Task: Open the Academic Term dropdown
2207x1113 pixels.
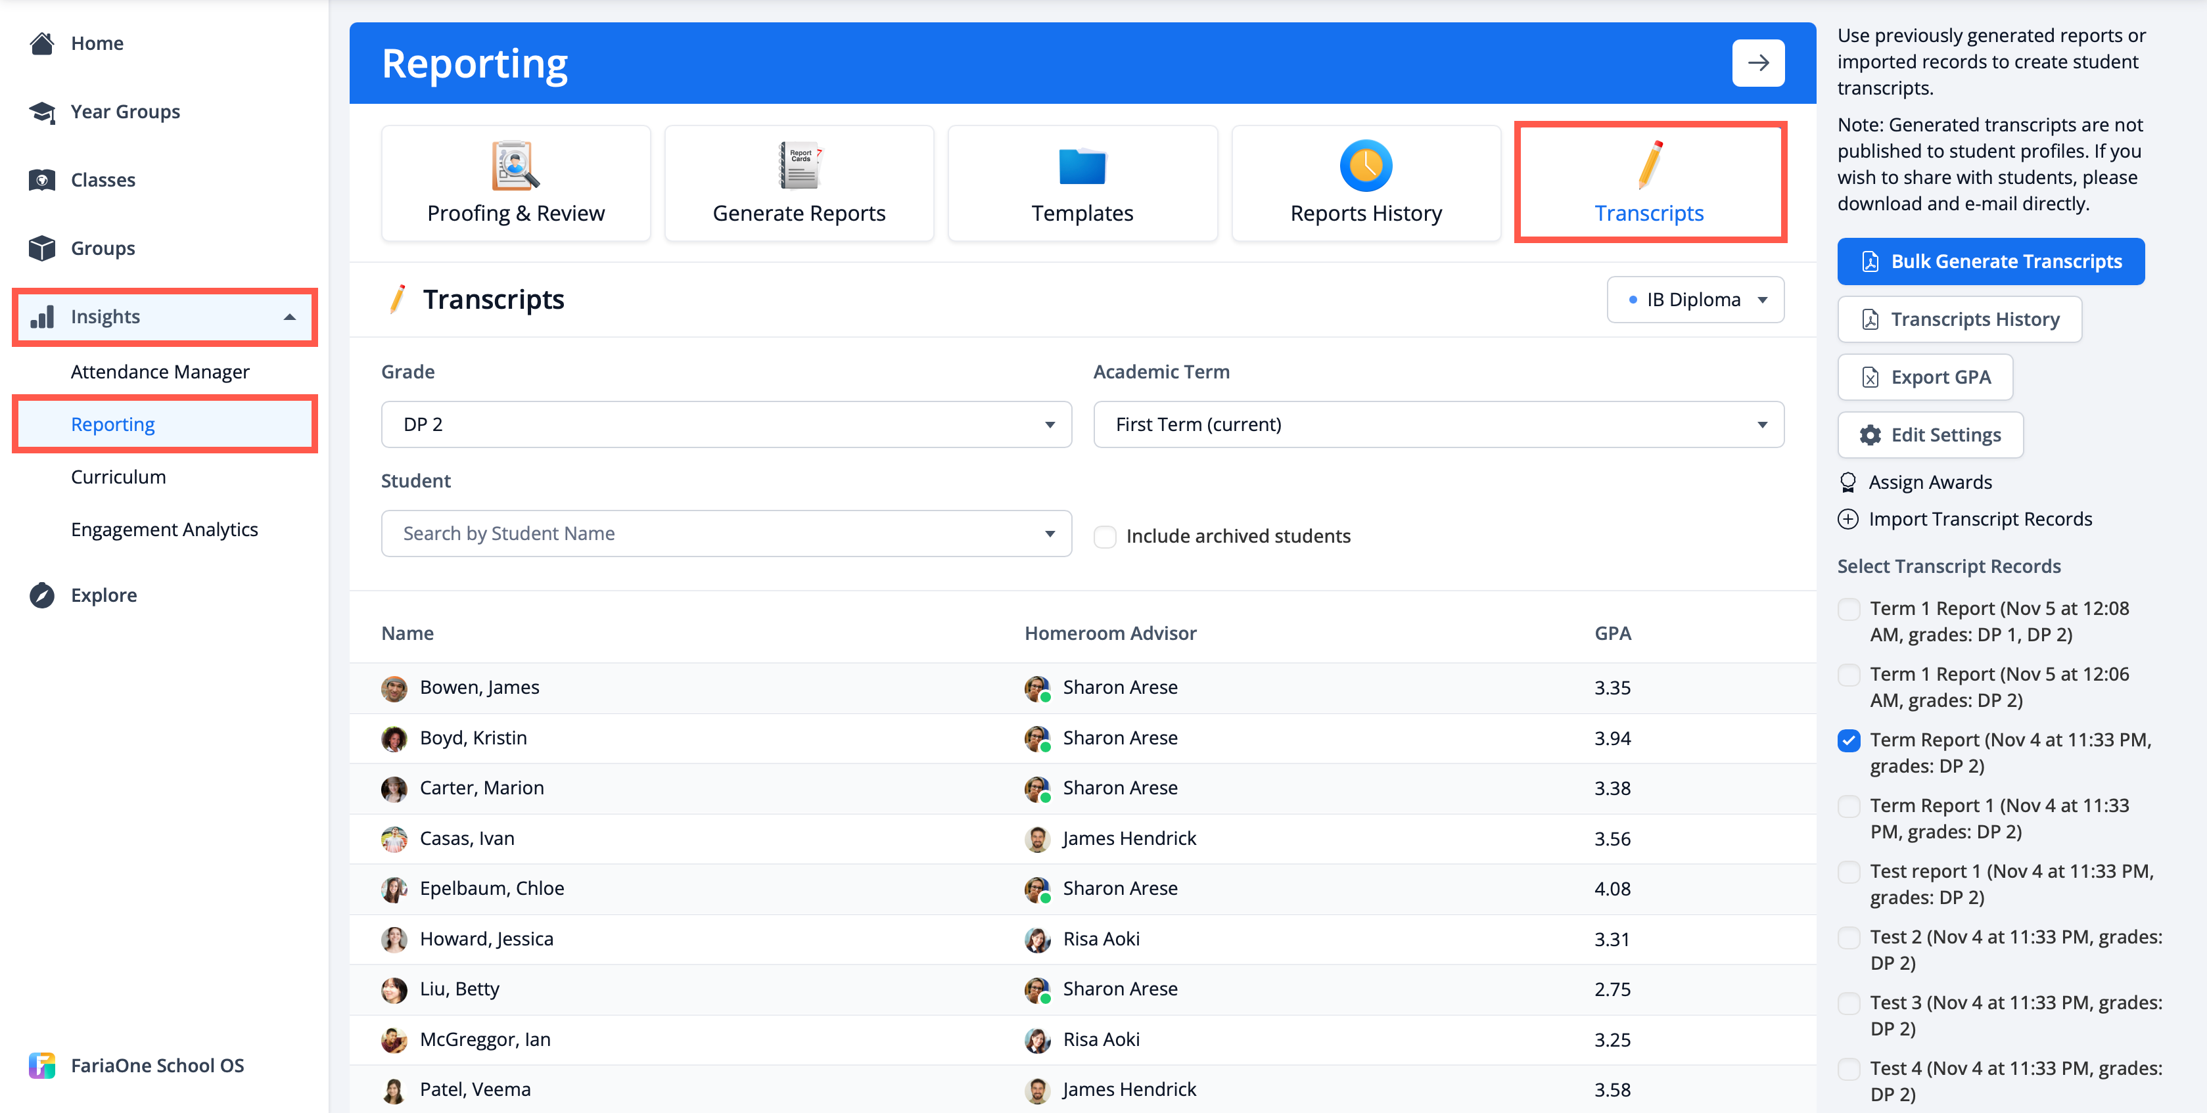Action: click(x=1437, y=424)
